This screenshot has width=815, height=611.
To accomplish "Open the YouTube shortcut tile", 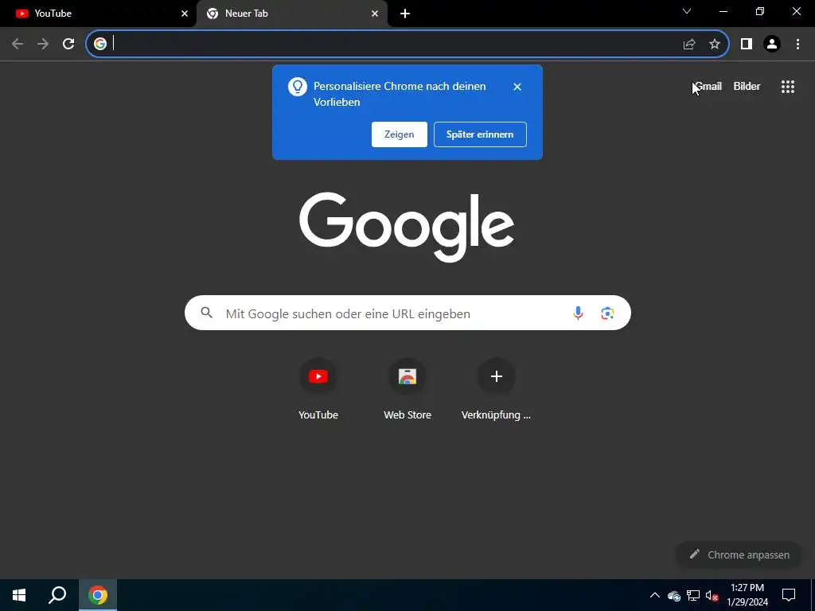I will 318,388.
